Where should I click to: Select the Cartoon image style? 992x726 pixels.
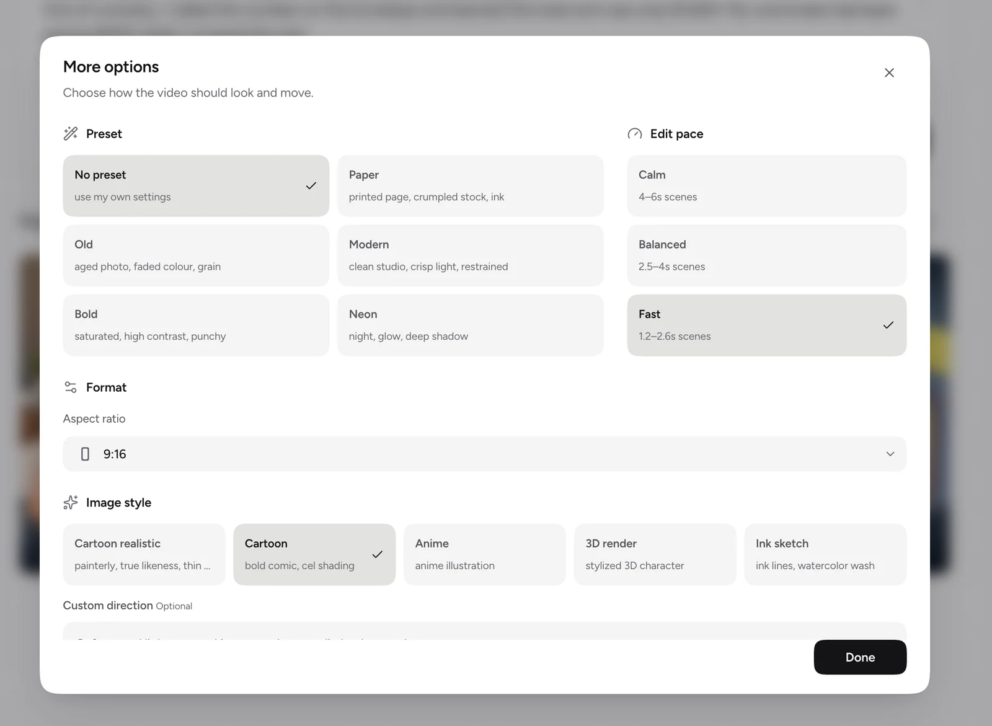(x=314, y=554)
